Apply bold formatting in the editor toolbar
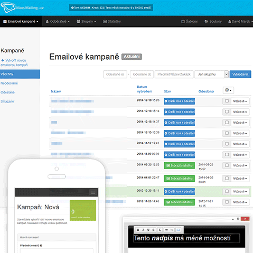 click(x=138, y=230)
